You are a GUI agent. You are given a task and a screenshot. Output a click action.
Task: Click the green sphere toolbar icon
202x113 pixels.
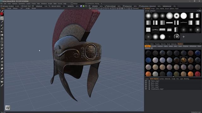(x=84, y=6)
